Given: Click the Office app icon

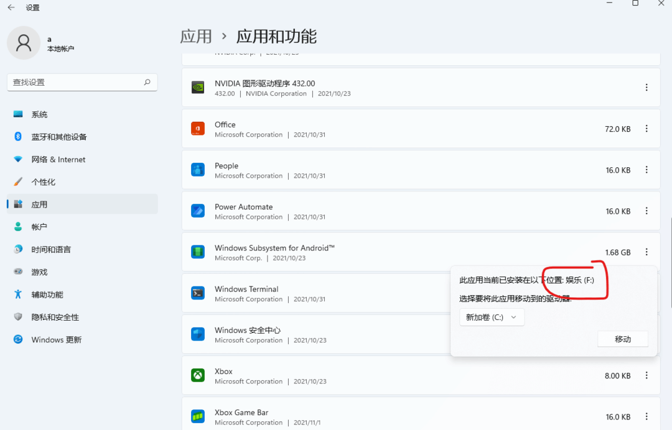Looking at the screenshot, I should 198,129.
